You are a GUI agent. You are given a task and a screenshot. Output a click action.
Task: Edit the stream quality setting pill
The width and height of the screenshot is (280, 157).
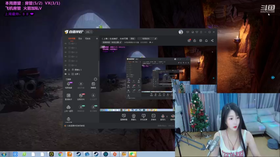click(147, 38)
